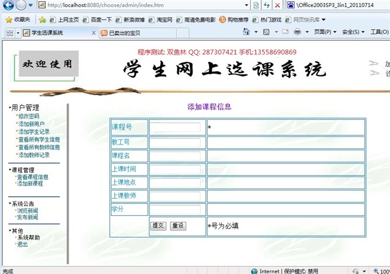Screen dimensions: 390x274
Task: Click the 重设 reset button
Action: point(178,226)
